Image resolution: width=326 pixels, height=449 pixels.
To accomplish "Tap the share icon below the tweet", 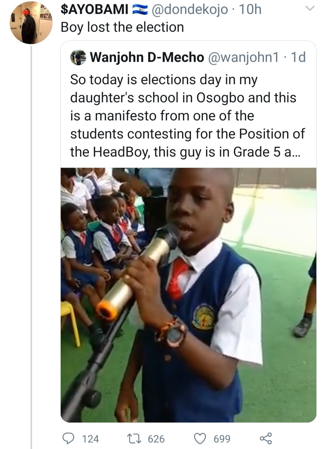I will (266, 438).
